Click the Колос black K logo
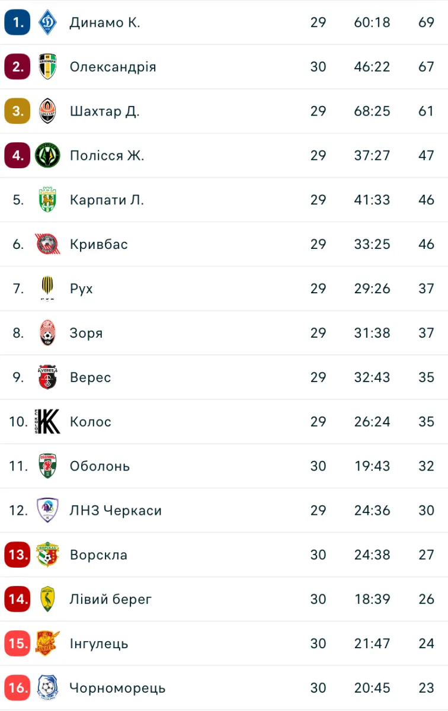 pyautogui.click(x=47, y=422)
